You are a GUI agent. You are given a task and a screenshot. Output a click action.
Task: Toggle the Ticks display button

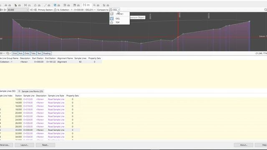(x=33, y=53)
